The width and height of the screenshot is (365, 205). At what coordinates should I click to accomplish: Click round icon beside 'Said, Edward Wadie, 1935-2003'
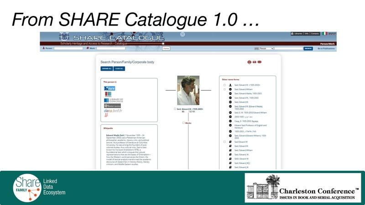tap(230, 93)
